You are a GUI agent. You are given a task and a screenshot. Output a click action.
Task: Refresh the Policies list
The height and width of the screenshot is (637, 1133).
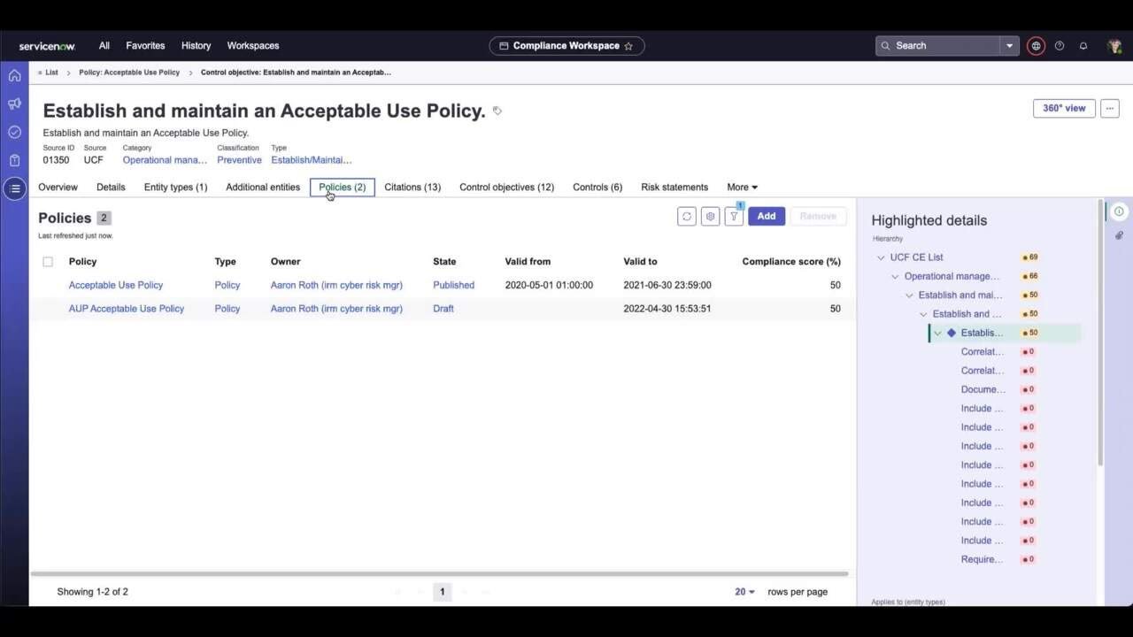(x=686, y=216)
